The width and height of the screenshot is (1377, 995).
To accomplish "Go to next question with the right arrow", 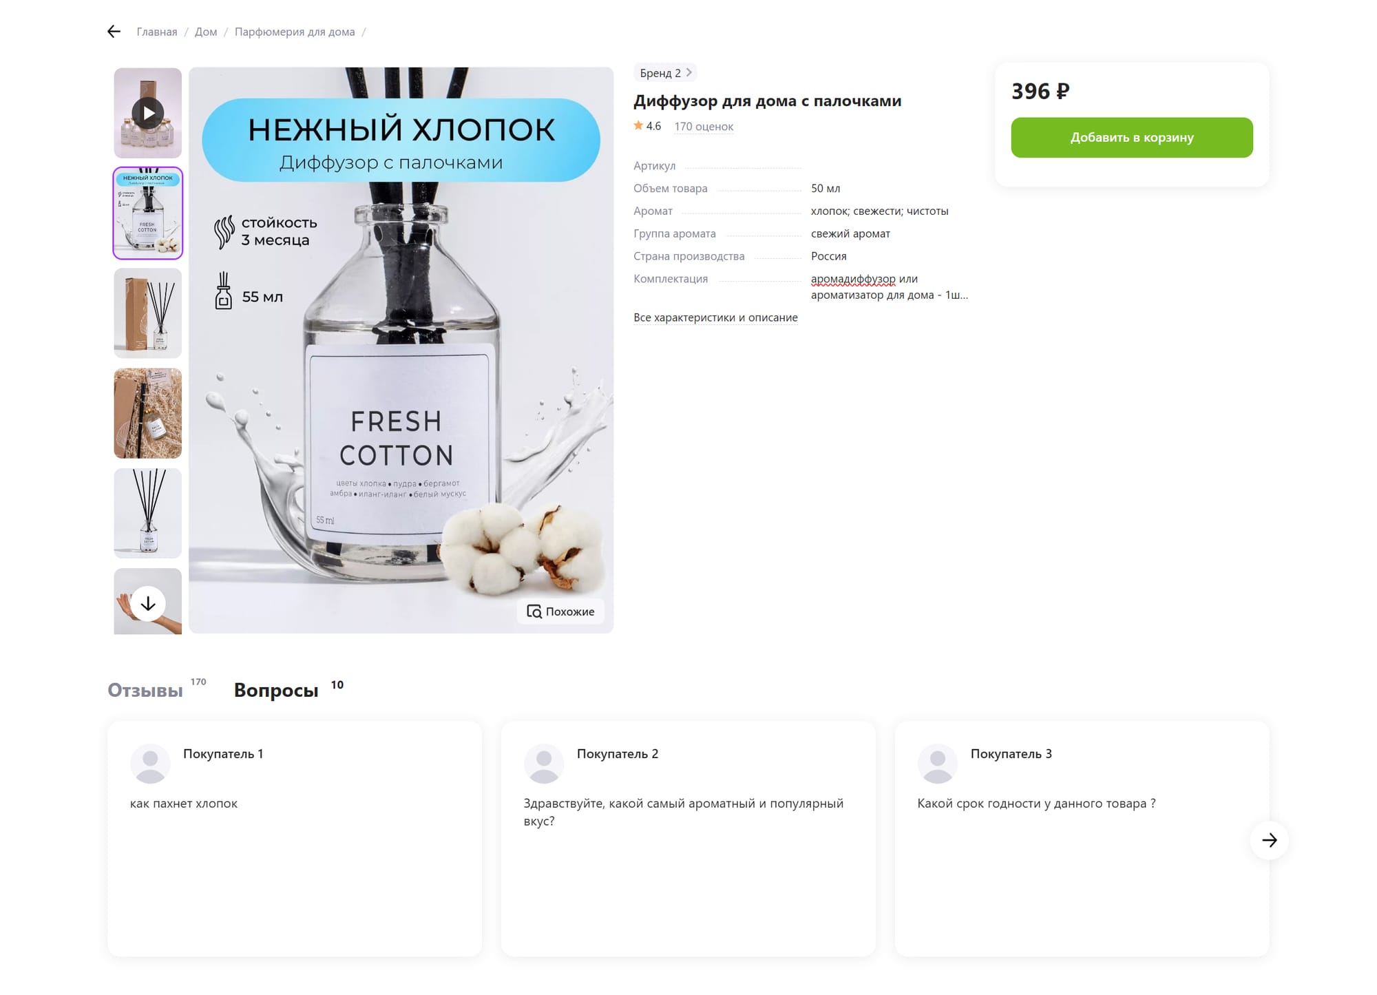I will coord(1270,840).
